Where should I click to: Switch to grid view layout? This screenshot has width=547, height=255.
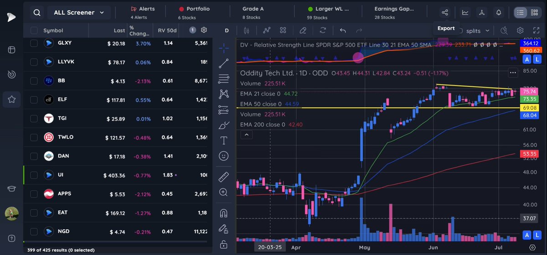point(534,13)
